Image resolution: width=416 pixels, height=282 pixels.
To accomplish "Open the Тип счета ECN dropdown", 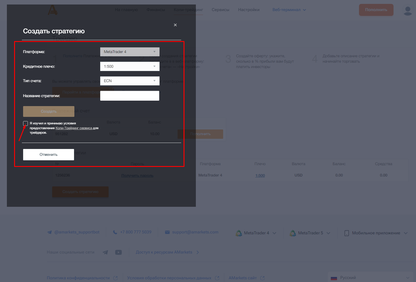I will (130, 81).
